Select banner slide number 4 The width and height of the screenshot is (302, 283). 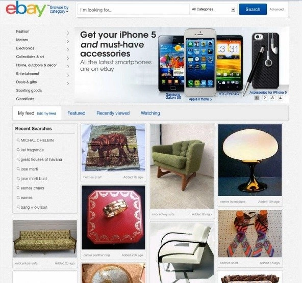pyautogui.click(x=281, y=98)
